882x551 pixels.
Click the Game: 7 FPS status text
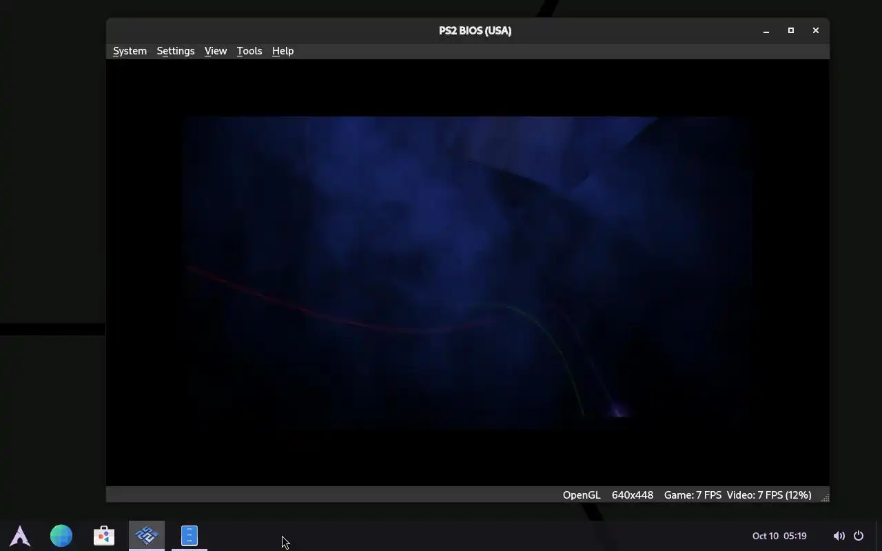(693, 495)
